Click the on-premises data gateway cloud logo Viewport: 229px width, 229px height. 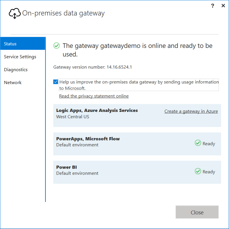(x=14, y=13)
